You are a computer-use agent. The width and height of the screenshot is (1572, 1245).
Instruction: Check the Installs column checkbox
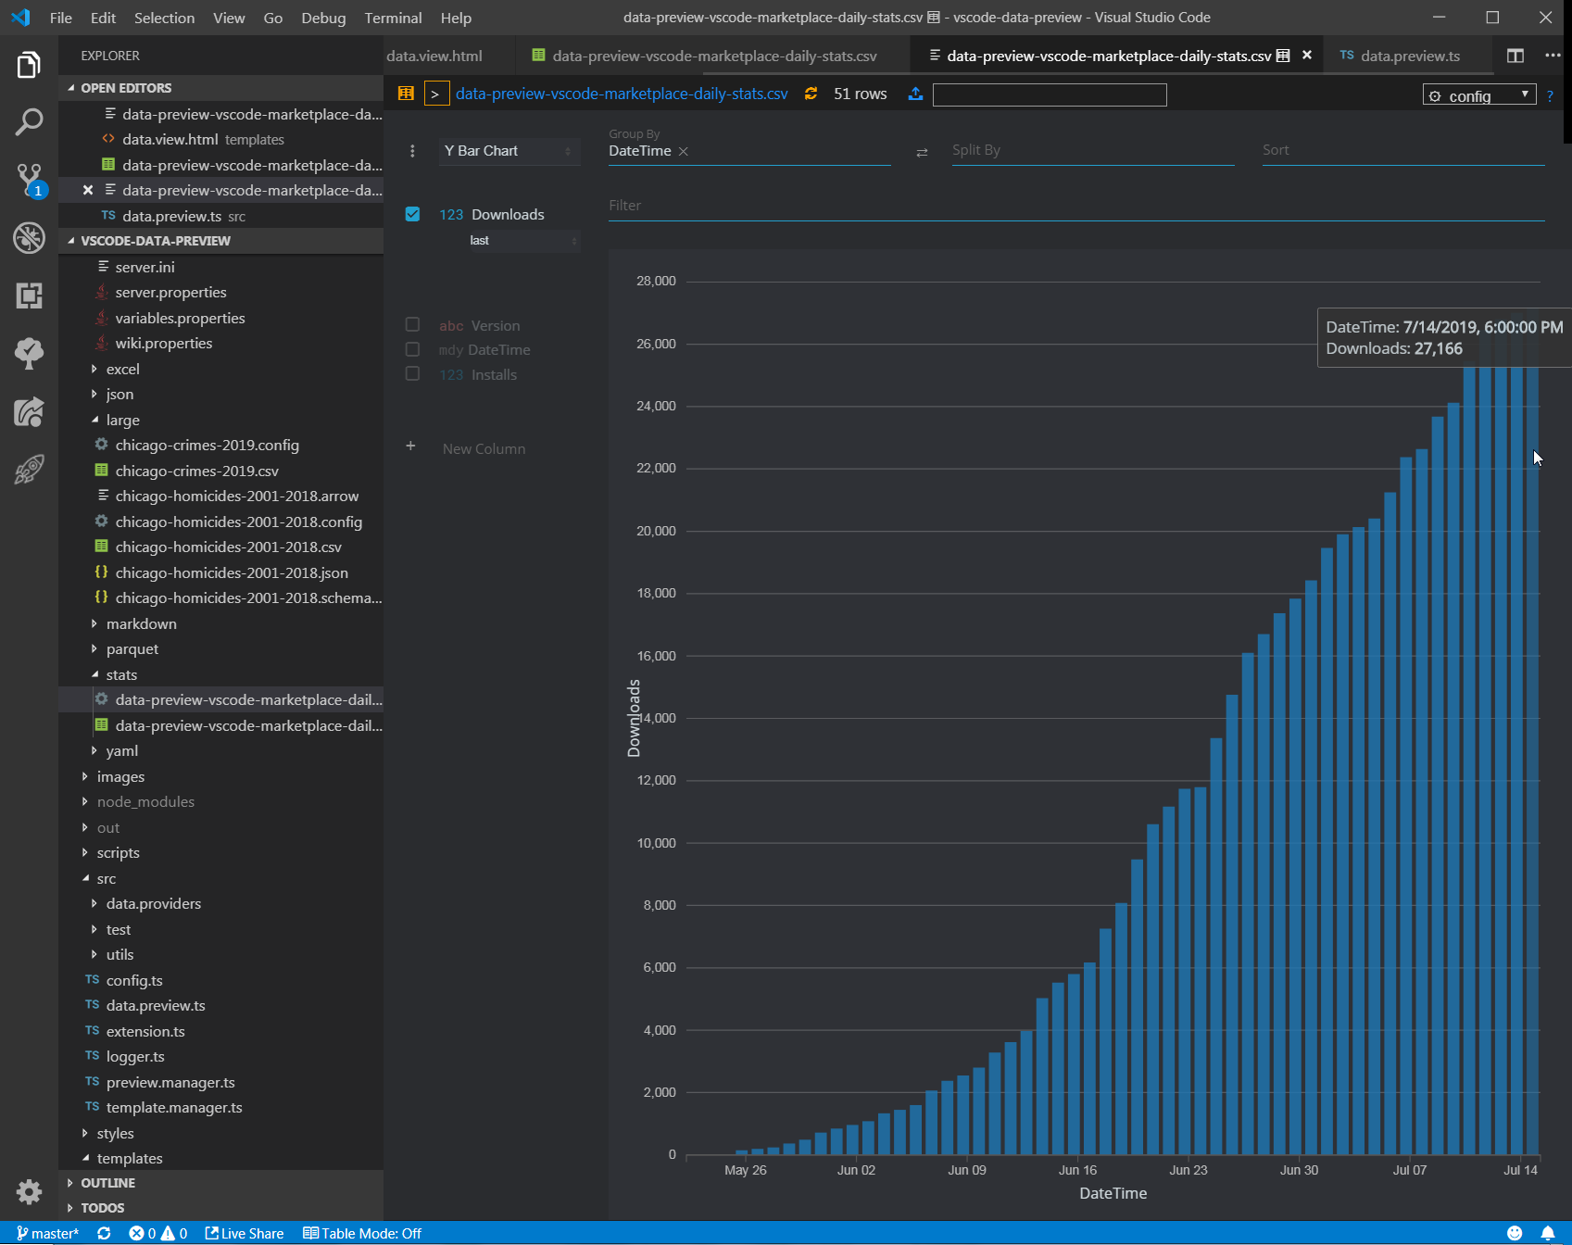[413, 373]
